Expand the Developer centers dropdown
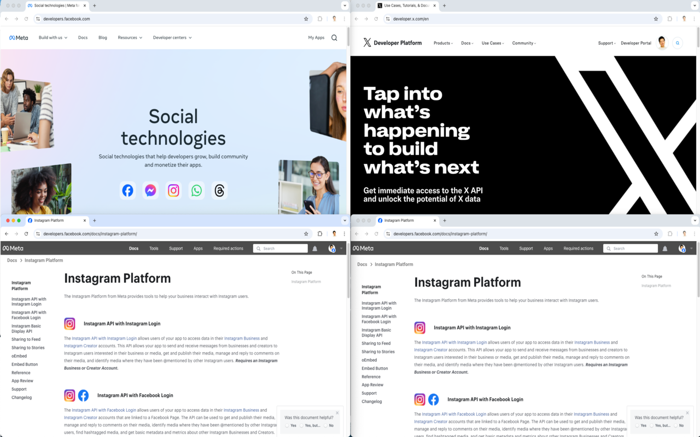This screenshot has width=700, height=437. [172, 38]
